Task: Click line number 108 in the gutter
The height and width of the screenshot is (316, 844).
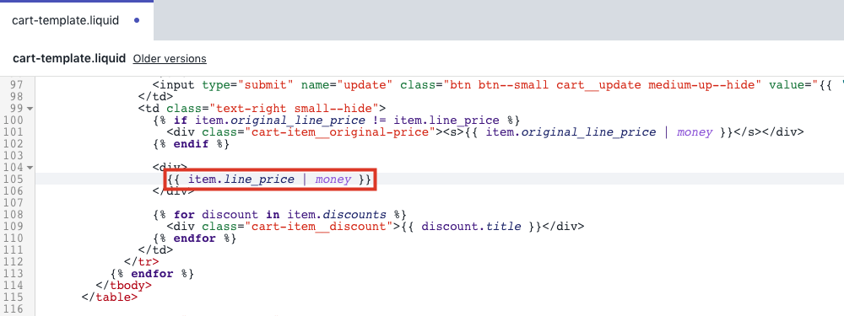Action: click(x=14, y=214)
